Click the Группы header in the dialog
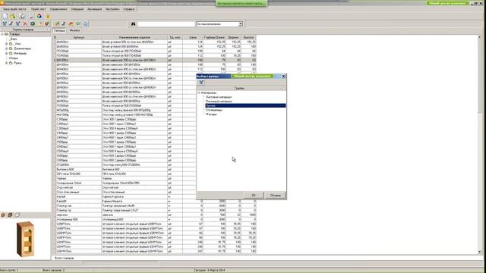The height and width of the screenshot is (273, 486). pyautogui.click(x=239, y=88)
